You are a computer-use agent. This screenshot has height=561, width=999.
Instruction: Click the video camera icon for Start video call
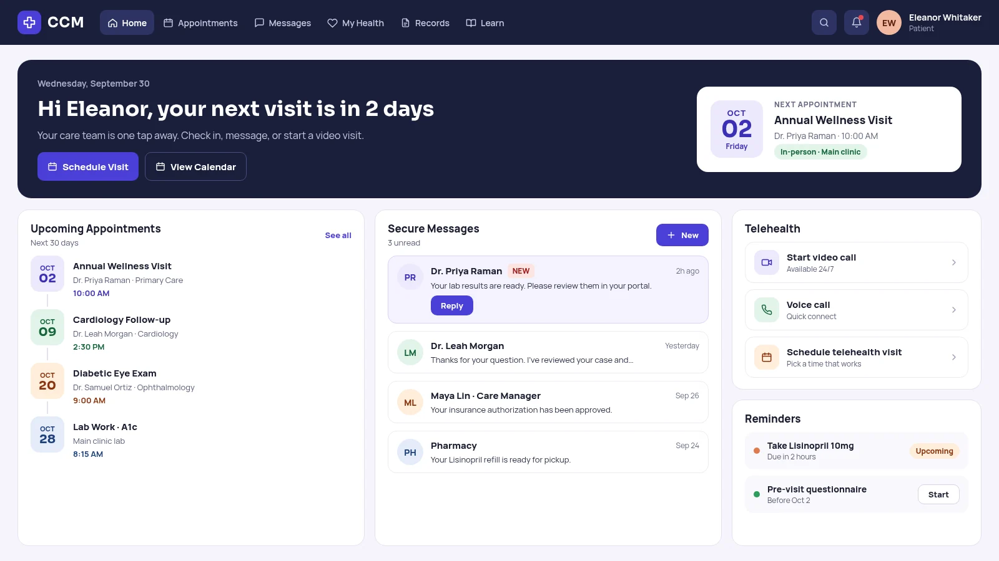coord(767,262)
